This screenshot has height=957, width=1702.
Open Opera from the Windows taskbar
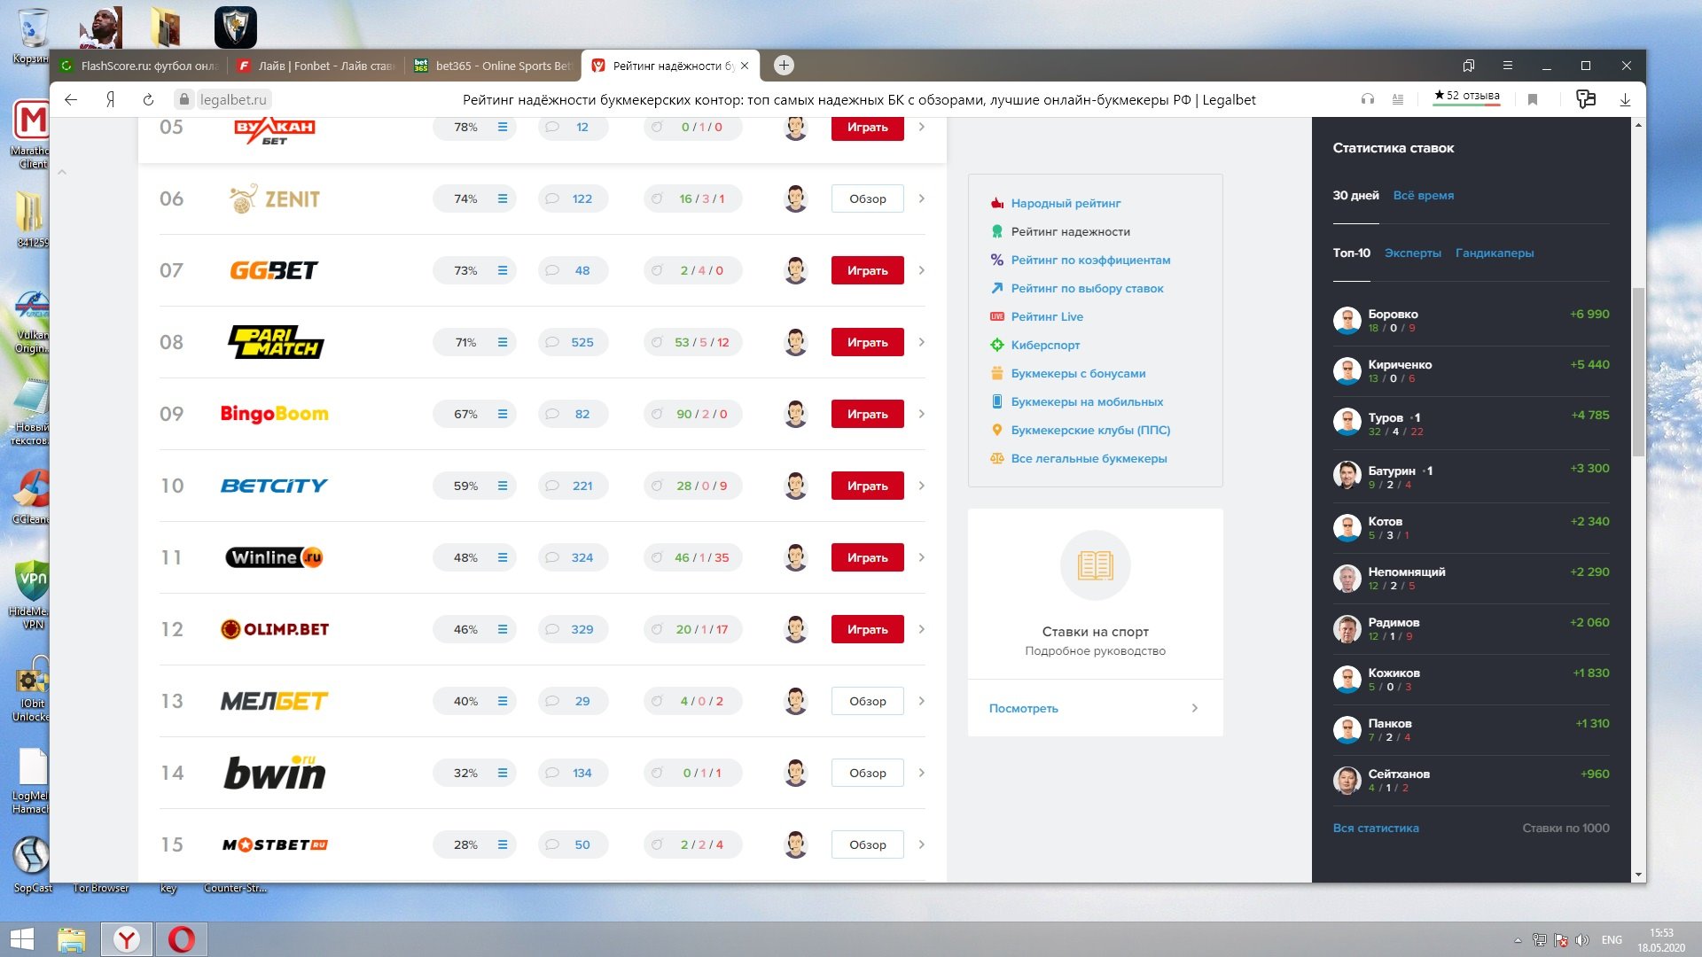pos(181,939)
